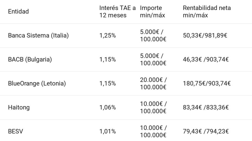The image size is (252, 141).
Task: Select the BlueOrange (Letonia) entry
Action: pos(37,83)
